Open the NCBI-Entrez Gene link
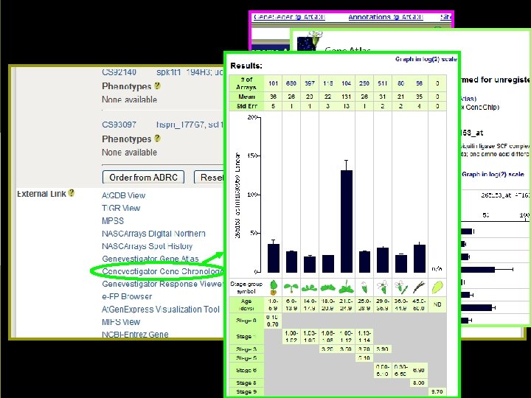531x398 pixels. (x=135, y=335)
